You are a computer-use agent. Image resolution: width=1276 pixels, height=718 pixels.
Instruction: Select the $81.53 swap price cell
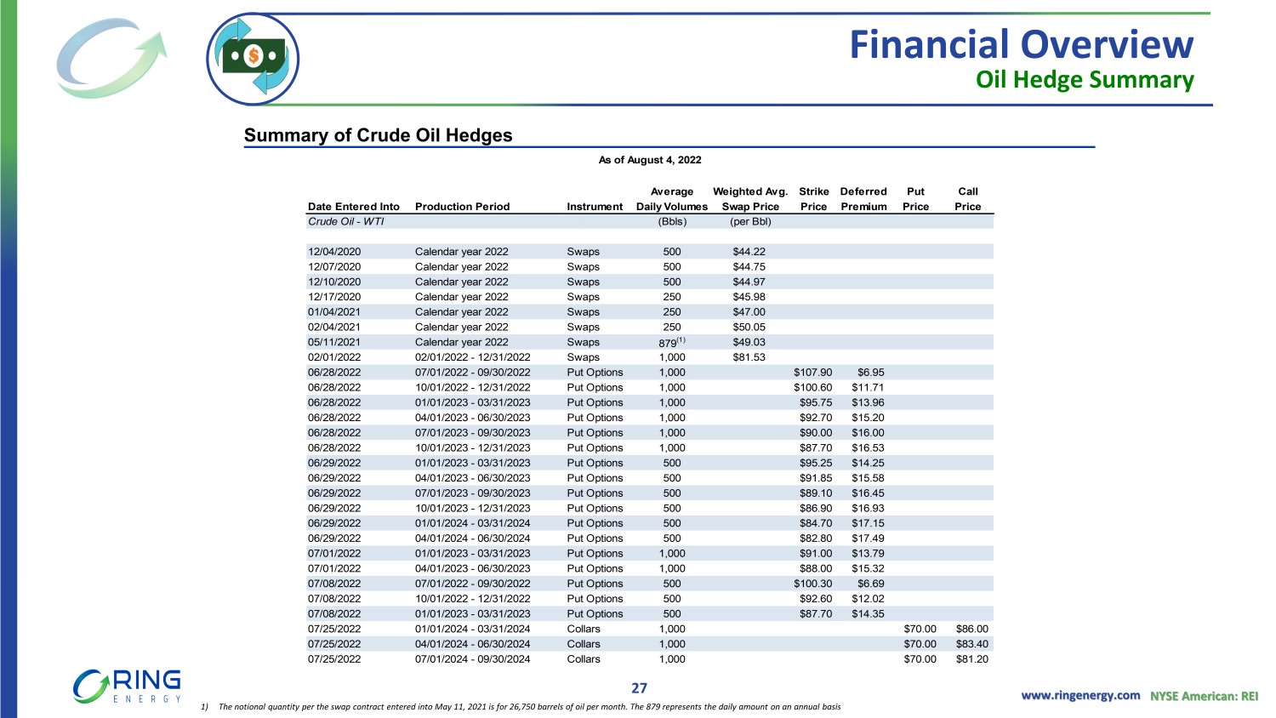[749, 357]
